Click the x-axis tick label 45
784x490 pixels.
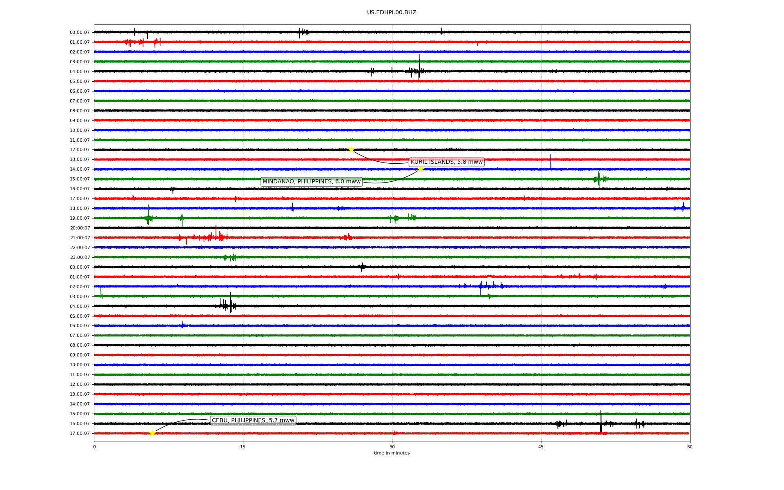tap(541, 447)
